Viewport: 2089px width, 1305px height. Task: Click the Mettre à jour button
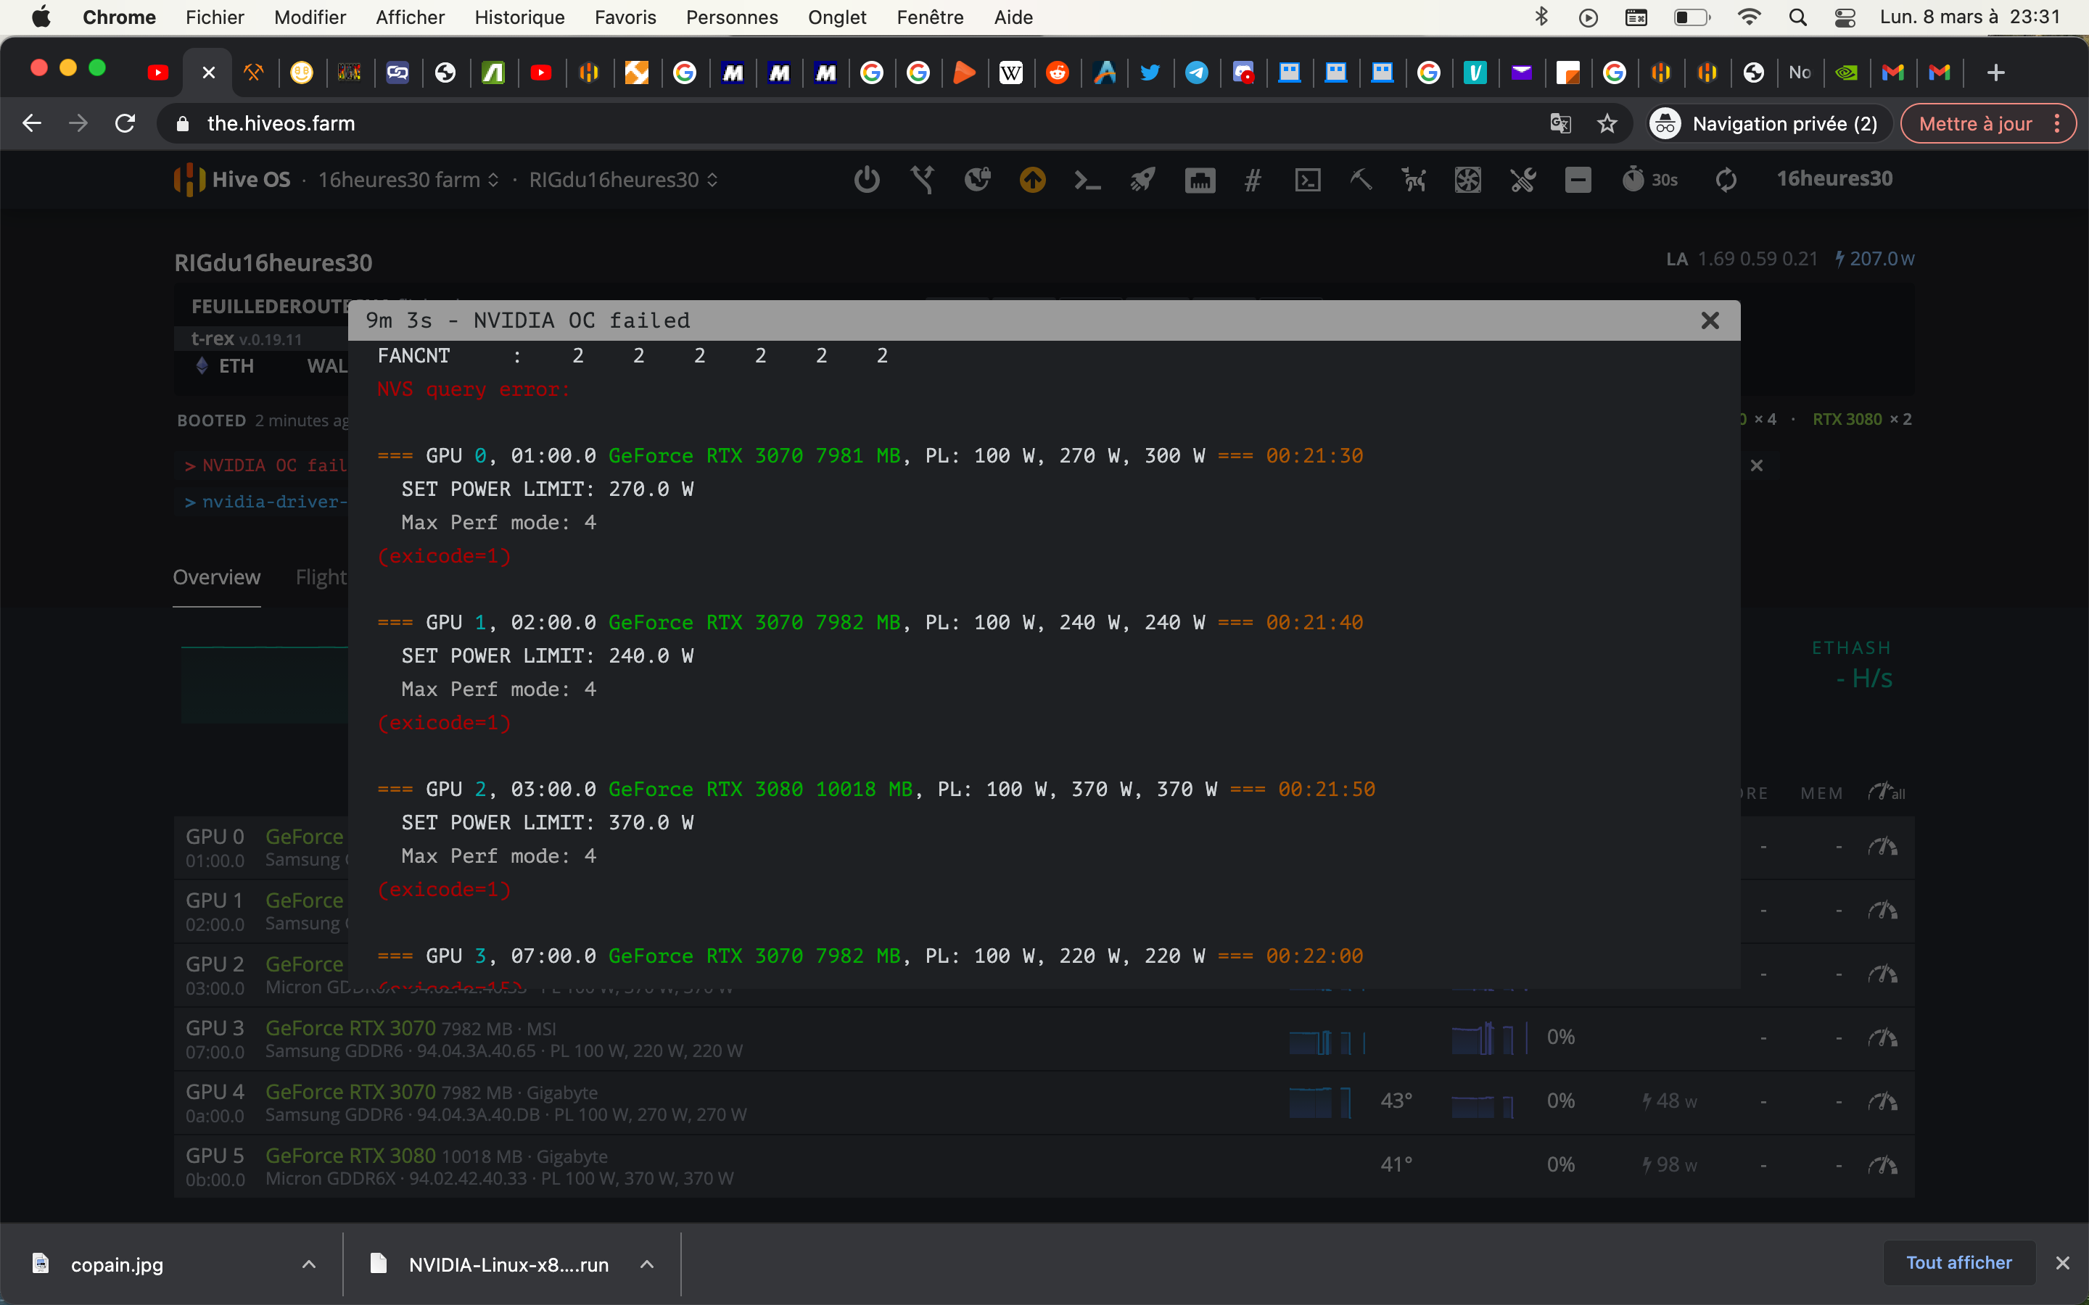coord(1974,123)
